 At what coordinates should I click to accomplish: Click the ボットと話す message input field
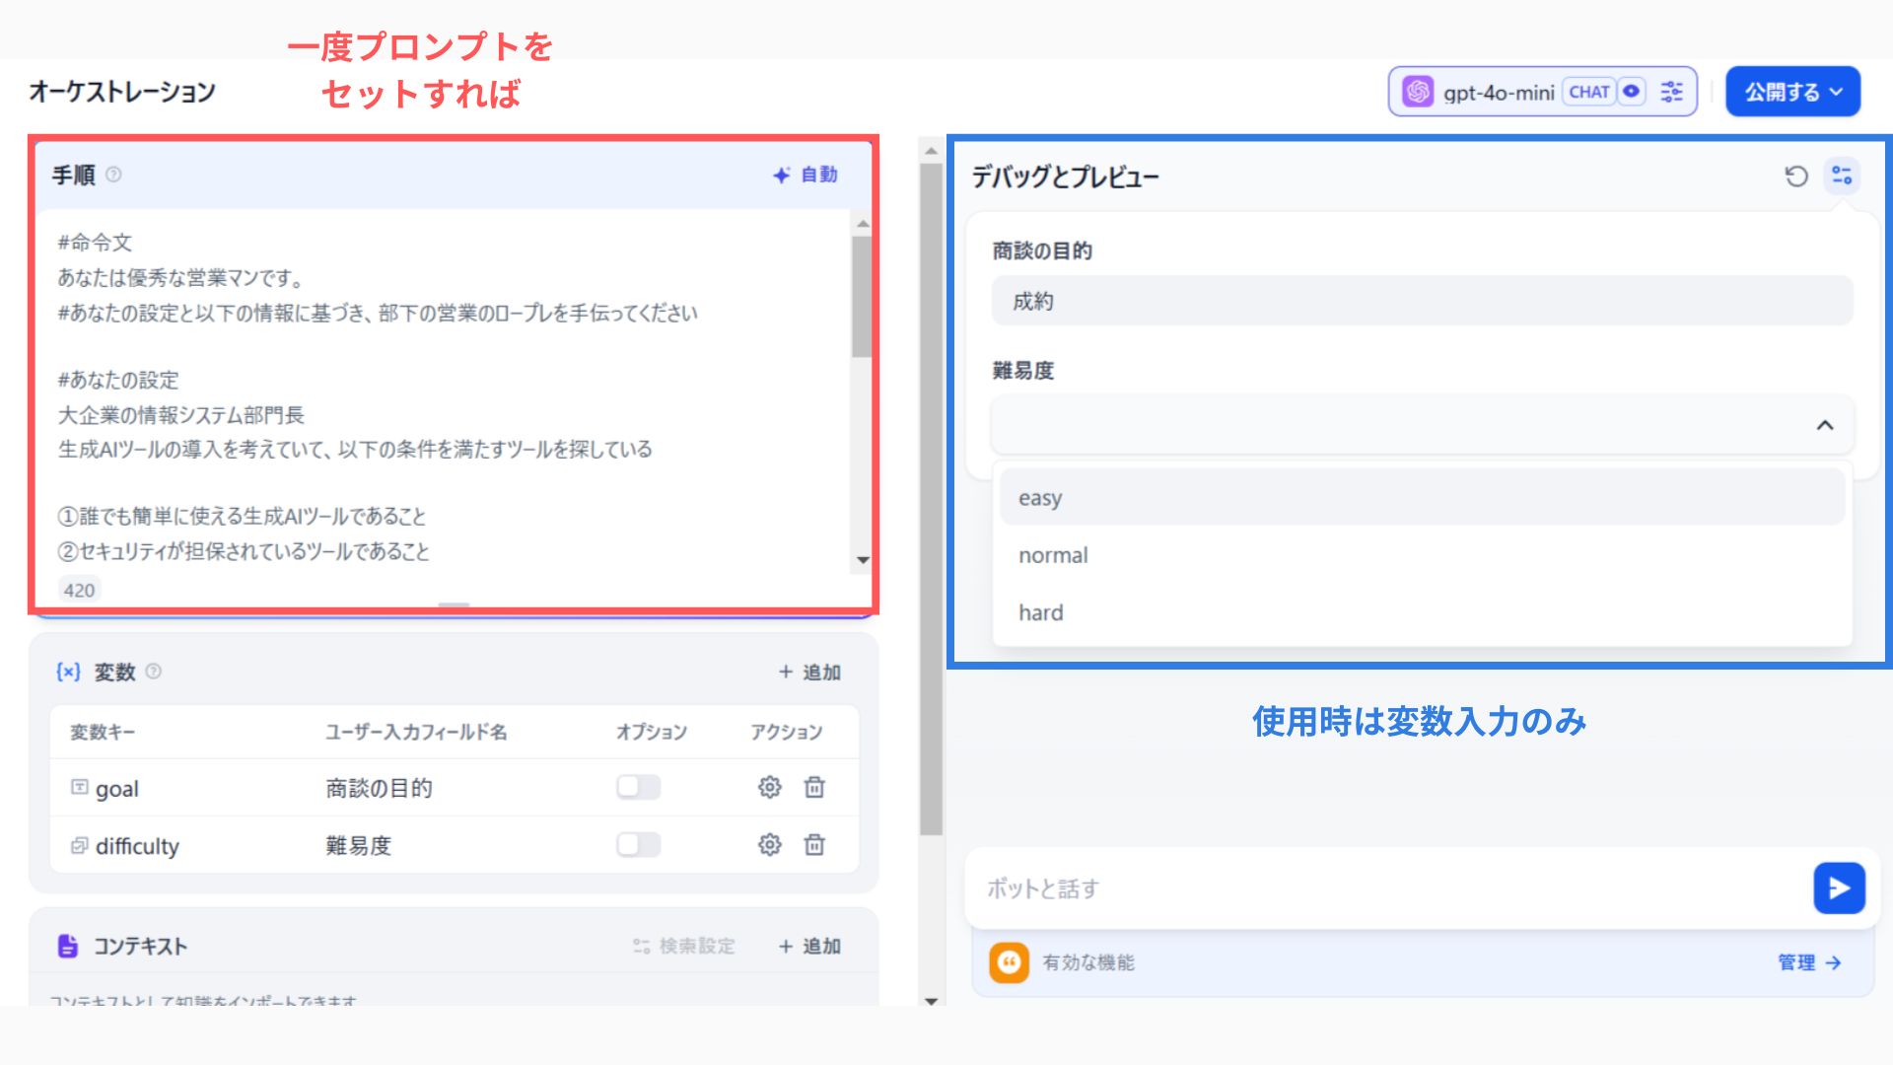click(1183, 887)
